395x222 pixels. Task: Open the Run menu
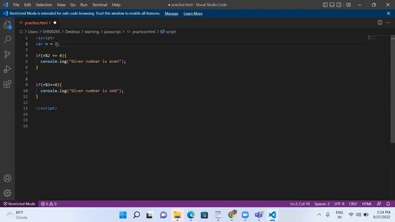click(x=84, y=5)
